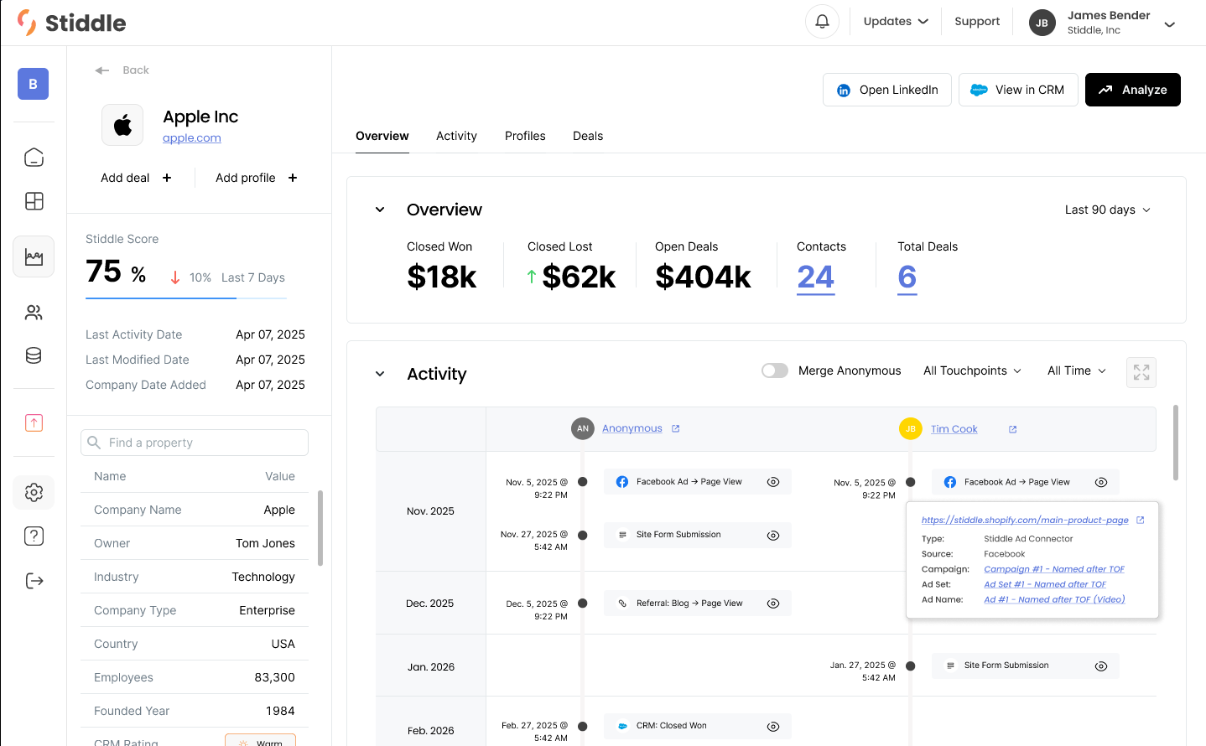Click the activity timeline vertical scrollbar
The width and height of the screenshot is (1206, 746).
pos(1176,443)
